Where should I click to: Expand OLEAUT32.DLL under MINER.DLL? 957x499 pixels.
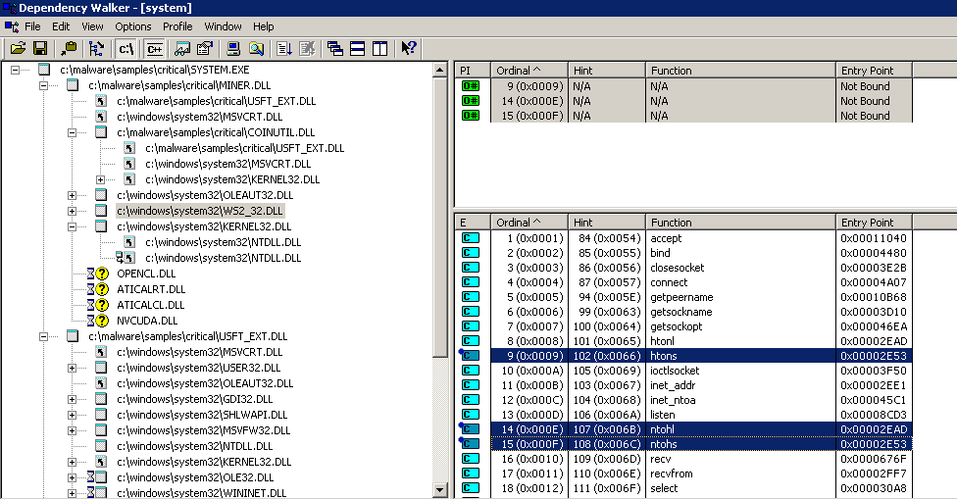[x=72, y=195]
